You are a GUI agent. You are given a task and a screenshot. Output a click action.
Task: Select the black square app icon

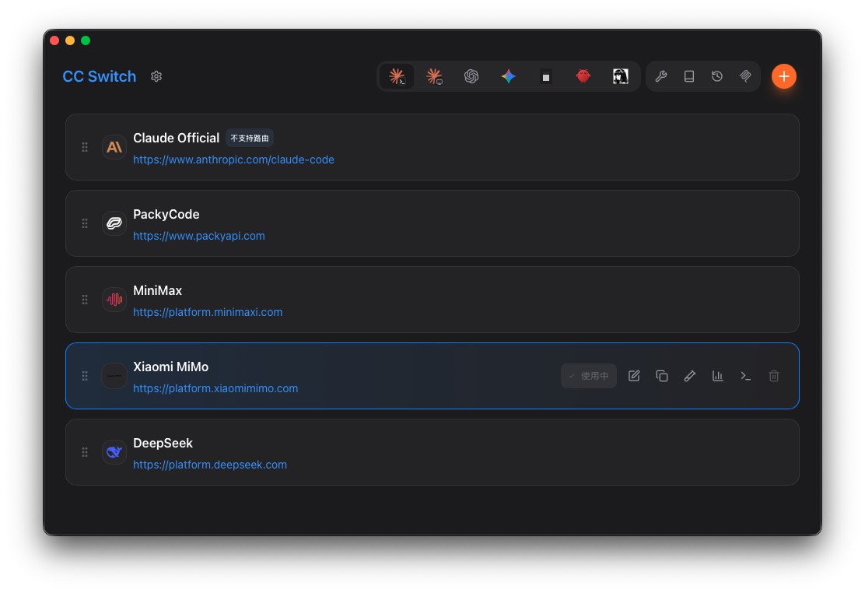545,77
